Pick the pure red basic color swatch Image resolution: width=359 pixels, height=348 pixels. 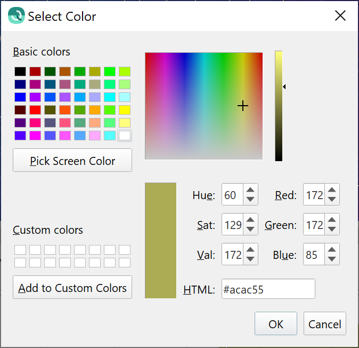35,110
